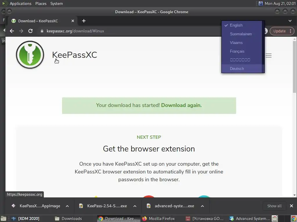Click the language dropdown's scrollbar
The height and width of the screenshot is (222, 297).
pyautogui.click(x=263, y=47)
